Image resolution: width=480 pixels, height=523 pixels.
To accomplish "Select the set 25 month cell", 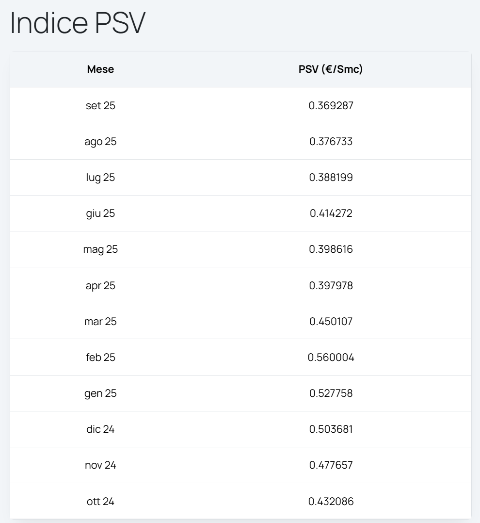I will tap(100, 105).
